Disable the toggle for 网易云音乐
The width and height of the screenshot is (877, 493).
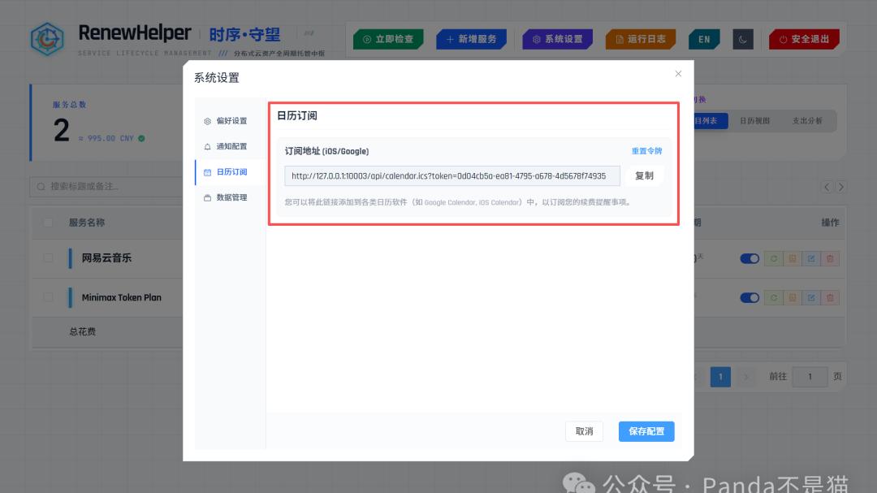[x=748, y=258]
